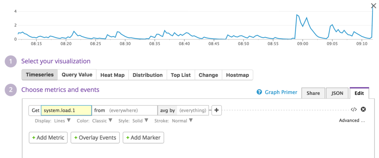Select the Hostmap visualization option
Viewport: 379px width, 158px height.
pos(237,75)
